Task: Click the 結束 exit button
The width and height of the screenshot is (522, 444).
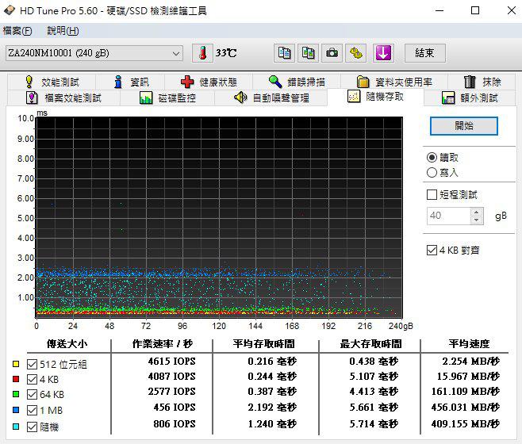Action: coord(424,53)
